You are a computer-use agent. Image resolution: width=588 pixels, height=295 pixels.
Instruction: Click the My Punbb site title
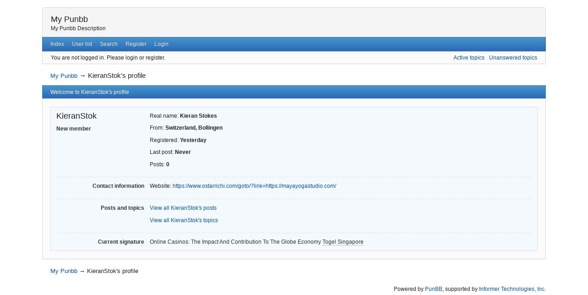click(x=69, y=19)
